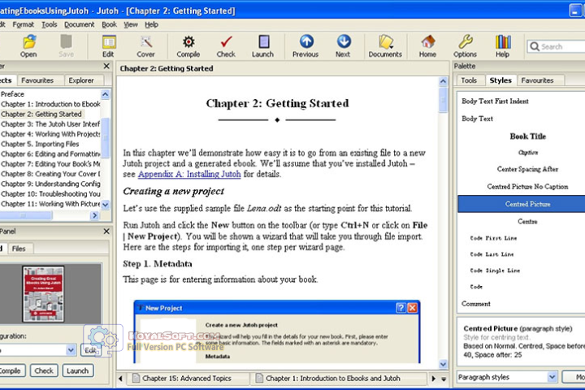Switch to the Favourites palette tab
The image size is (585, 390).
(x=537, y=80)
